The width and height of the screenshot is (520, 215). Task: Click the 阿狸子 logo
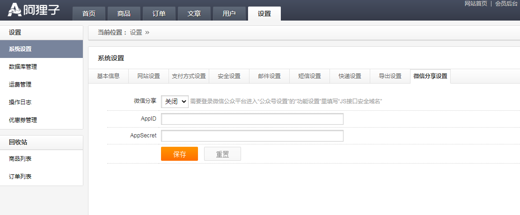pyautogui.click(x=34, y=9)
